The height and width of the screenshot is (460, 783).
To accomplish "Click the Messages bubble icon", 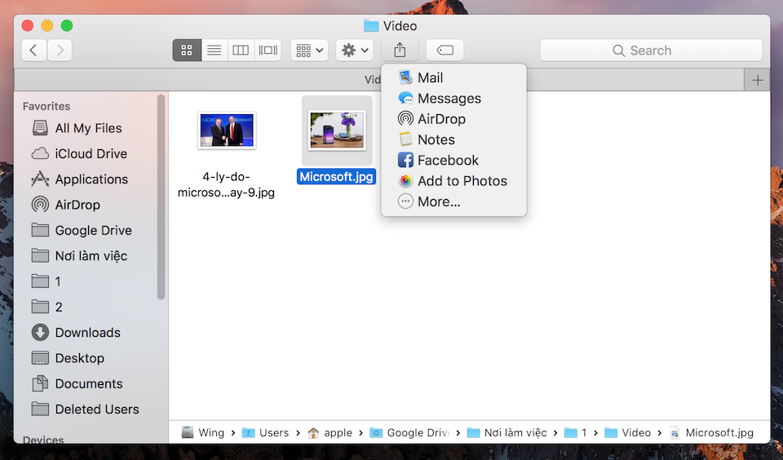I will pos(405,99).
